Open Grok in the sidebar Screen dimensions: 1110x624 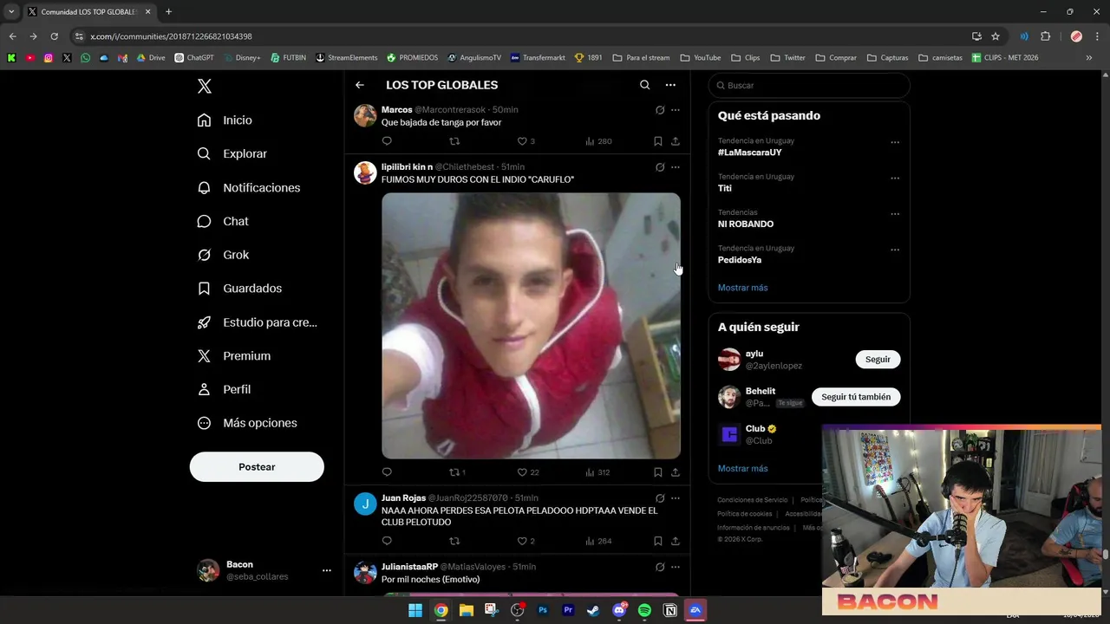coord(223,255)
